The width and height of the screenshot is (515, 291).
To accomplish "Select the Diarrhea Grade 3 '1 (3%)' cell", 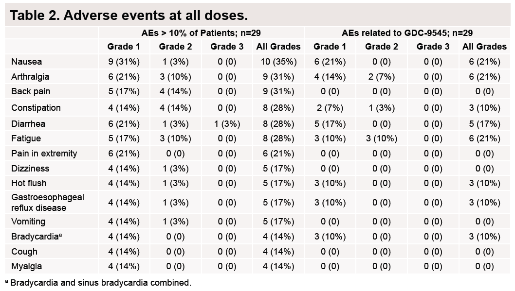I will pos(227,123).
